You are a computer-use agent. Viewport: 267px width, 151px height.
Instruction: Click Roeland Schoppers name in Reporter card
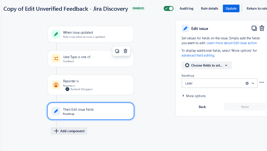click(x=82, y=89)
